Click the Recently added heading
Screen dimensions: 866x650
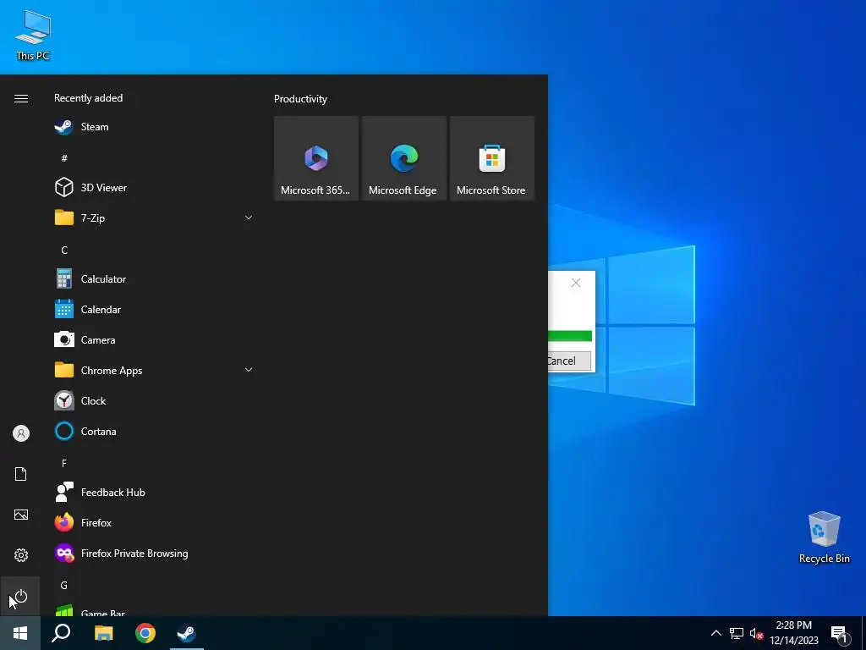tap(88, 98)
